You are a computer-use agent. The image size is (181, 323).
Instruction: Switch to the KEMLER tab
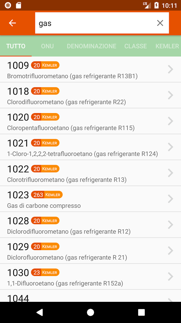coord(167,46)
